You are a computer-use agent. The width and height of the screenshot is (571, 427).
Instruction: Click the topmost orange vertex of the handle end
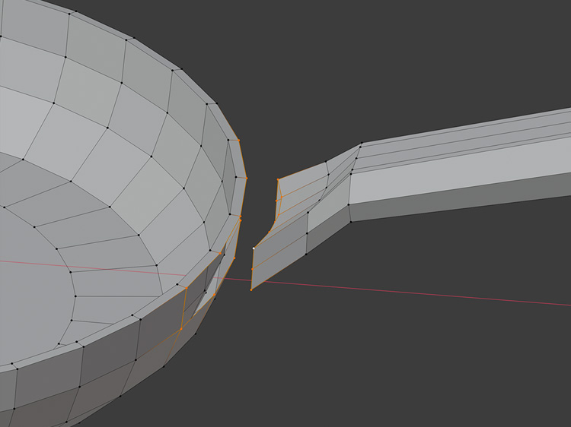[278, 179]
